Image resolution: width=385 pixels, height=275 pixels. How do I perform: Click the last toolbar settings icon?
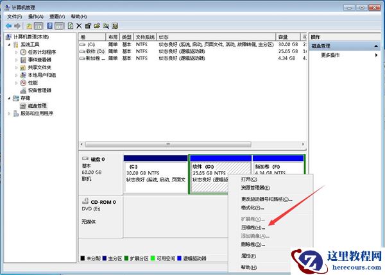(x=115, y=26)
